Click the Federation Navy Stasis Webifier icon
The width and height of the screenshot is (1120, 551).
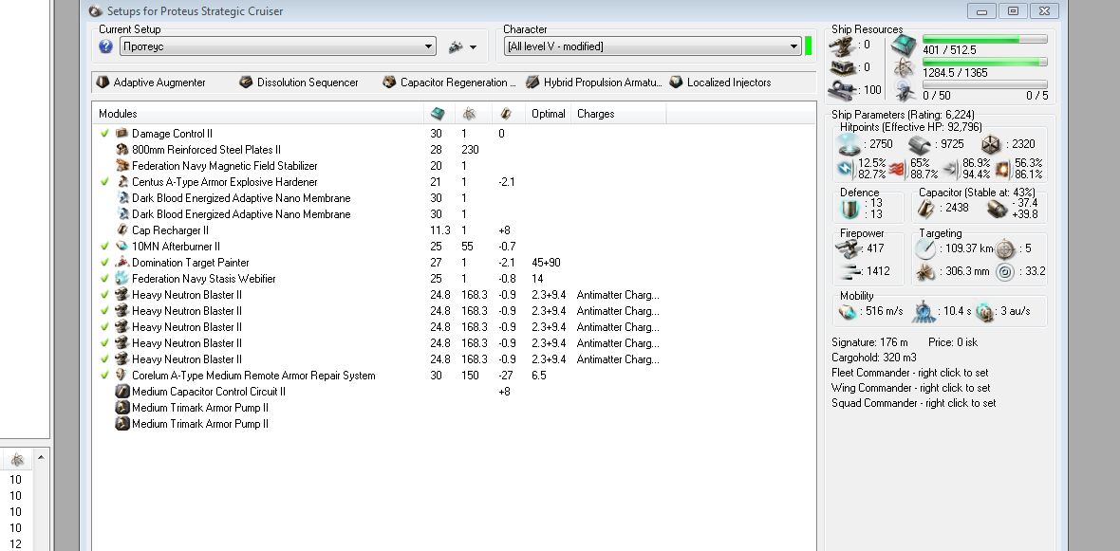click(121, 279)
